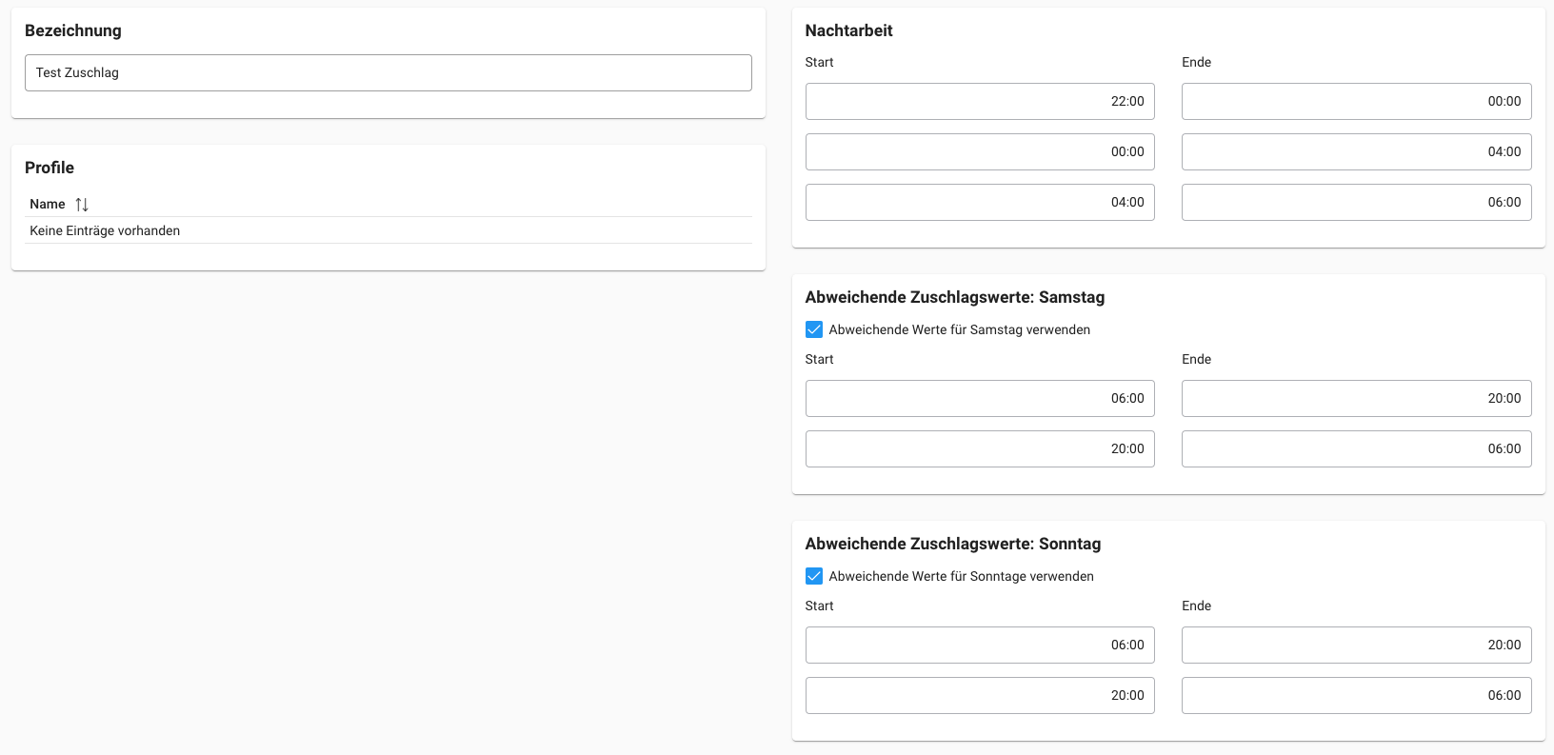Select Nachtarbeit Start field showing 00:00
This screenshot has height=755, width=1554.
tap(979, 152)
